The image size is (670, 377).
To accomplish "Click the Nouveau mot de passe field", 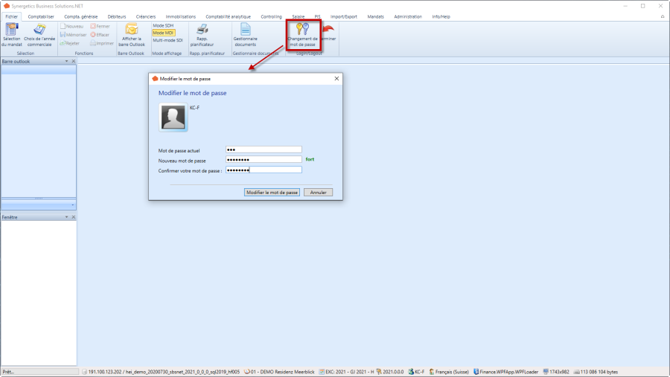I will 264,160.
